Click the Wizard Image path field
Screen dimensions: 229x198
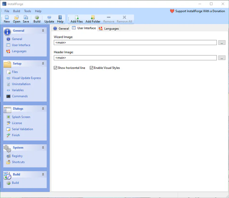click(x=135, y=43)
